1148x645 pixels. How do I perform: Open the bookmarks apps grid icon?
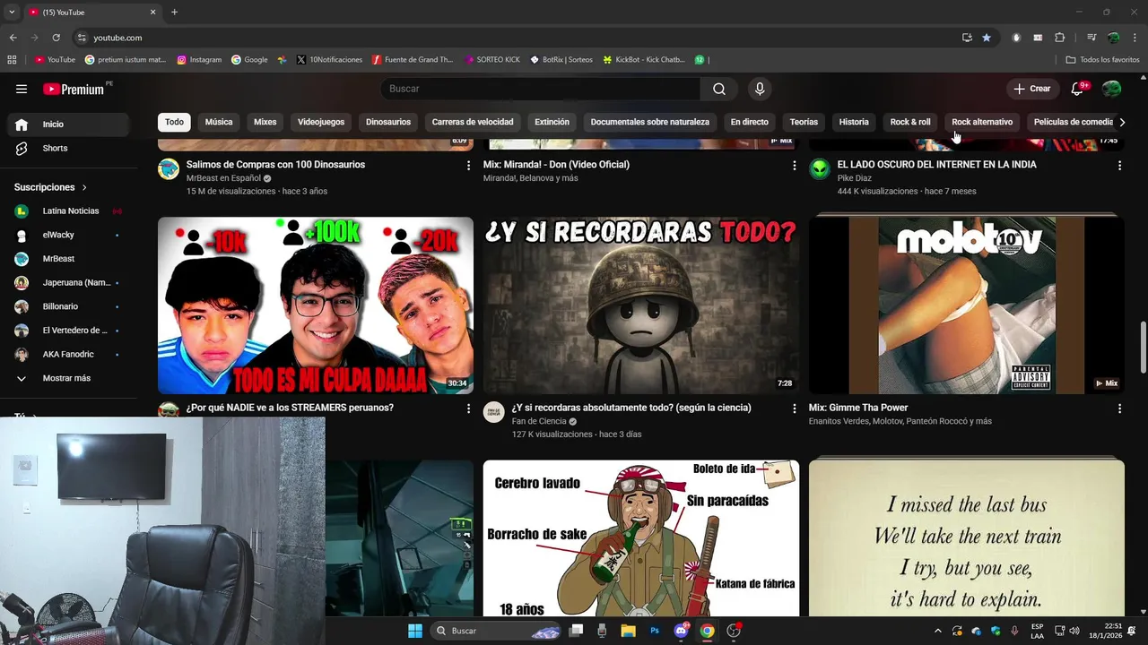[12, 60]
